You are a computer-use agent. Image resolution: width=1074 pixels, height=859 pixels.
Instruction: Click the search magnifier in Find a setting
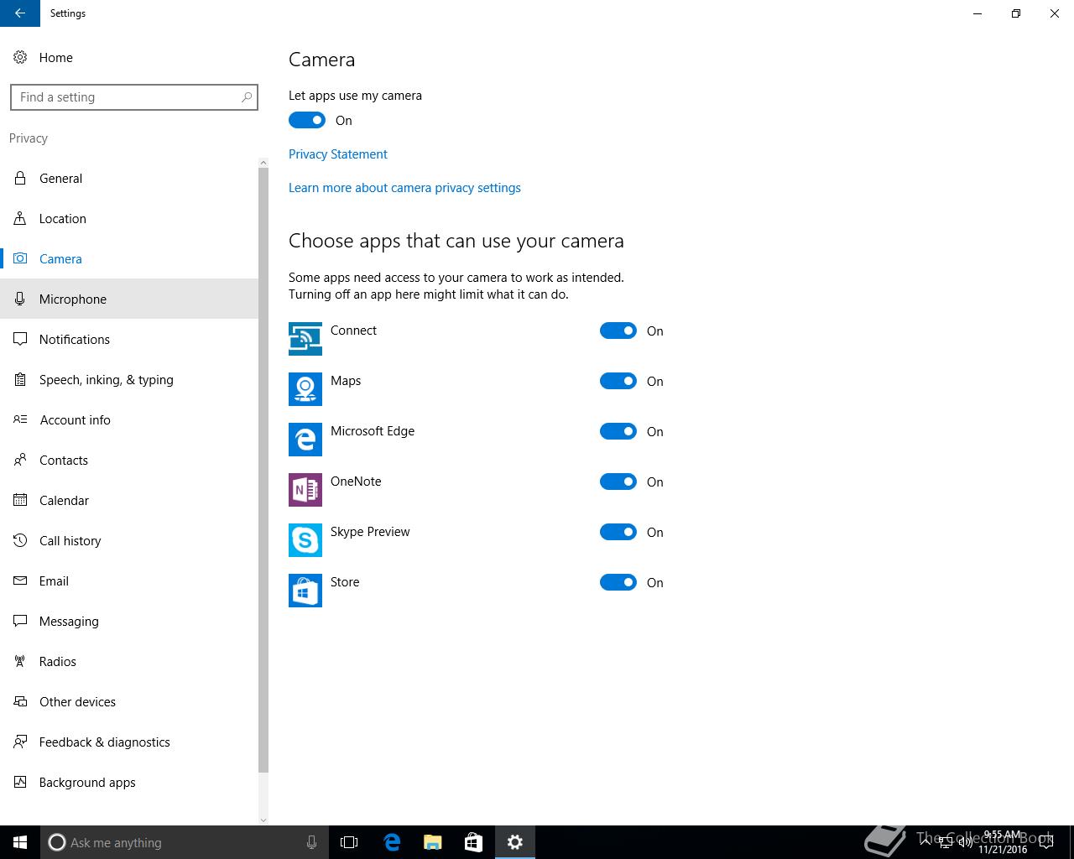pyautogui.click(x=247, y=97)
